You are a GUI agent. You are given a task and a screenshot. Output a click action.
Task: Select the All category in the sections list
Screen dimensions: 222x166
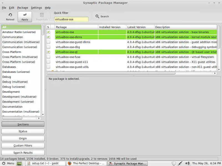point(21,27)
